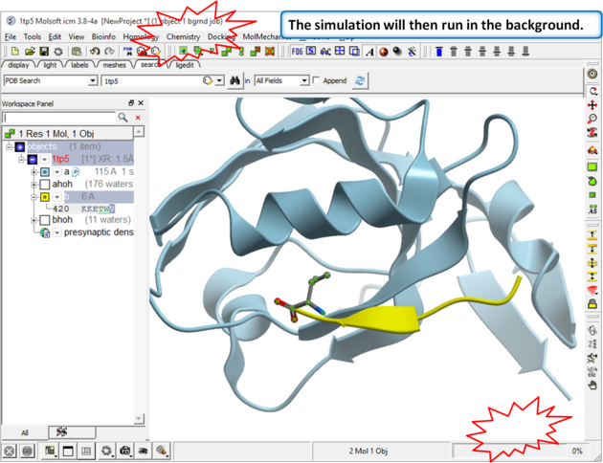Switch to the meshes tab
The width and height of the screenshot is (603, 463).
(113, 65)
